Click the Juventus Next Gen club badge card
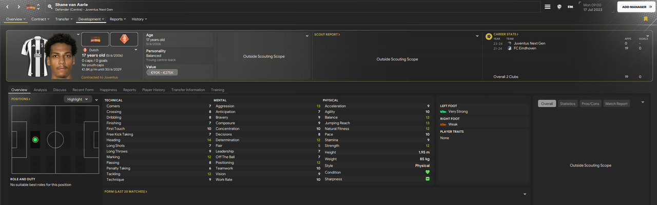657x205 pixels. (x=95, y=39)
